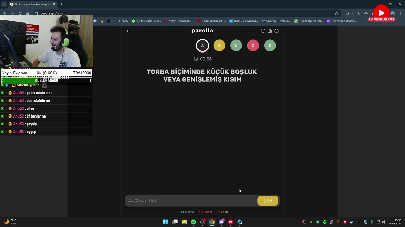Open the Tenor GIF Keyboard bookmark
This screenshot has height=227, width=405.
point(243,21)
